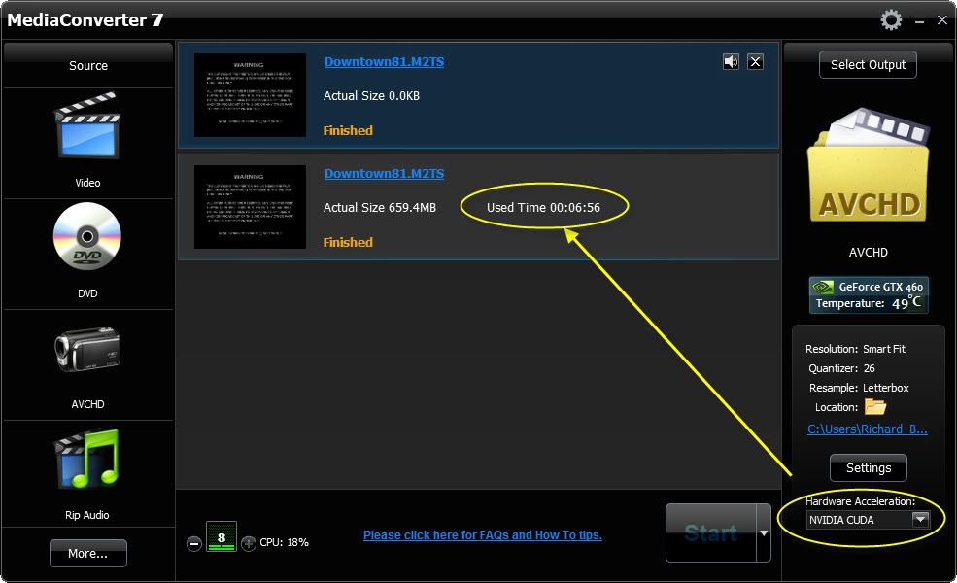Image resolution: width=957 pixels, height=583 pixels.
Task: Click the 'Used Time 00:06:56' text
Action: click(x=543, y=208)
